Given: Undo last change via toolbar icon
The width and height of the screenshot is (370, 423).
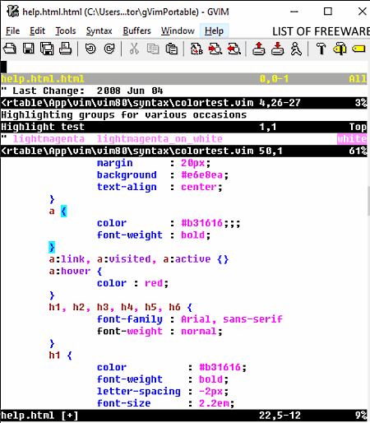Looking at the screenshot, I should click(90, 49).
